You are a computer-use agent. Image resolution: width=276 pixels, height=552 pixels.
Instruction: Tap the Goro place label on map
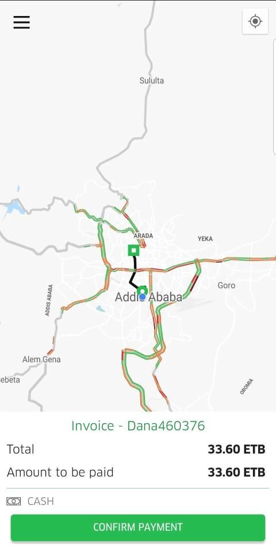coord(226,285)
